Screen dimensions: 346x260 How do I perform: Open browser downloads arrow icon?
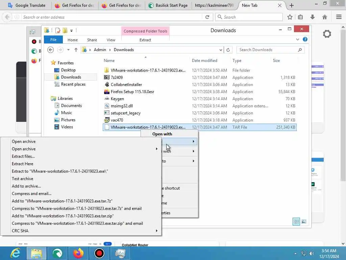coord(313,17)
